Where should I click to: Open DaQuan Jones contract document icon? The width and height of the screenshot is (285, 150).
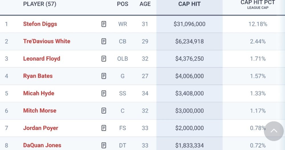(x=104, y=145)
